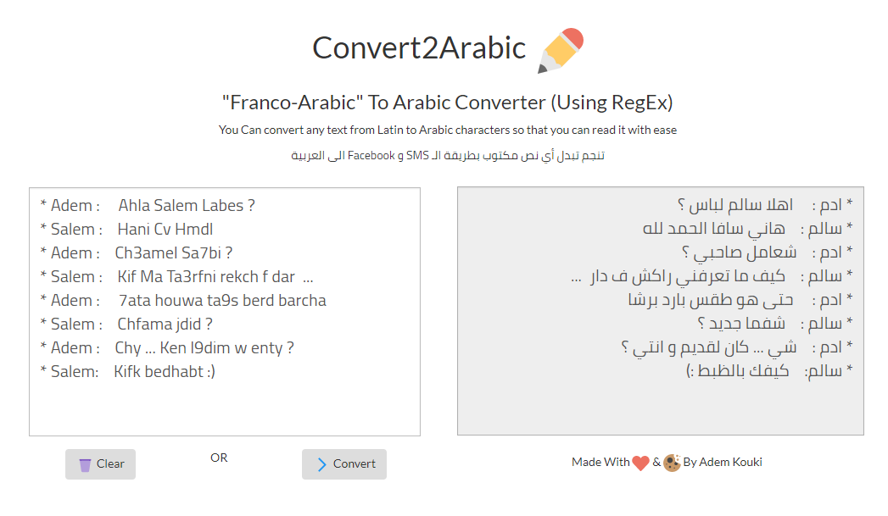Click the Adem Kouki author credit
The height and width of the screenshot is (516, 888).
[723, 463]
